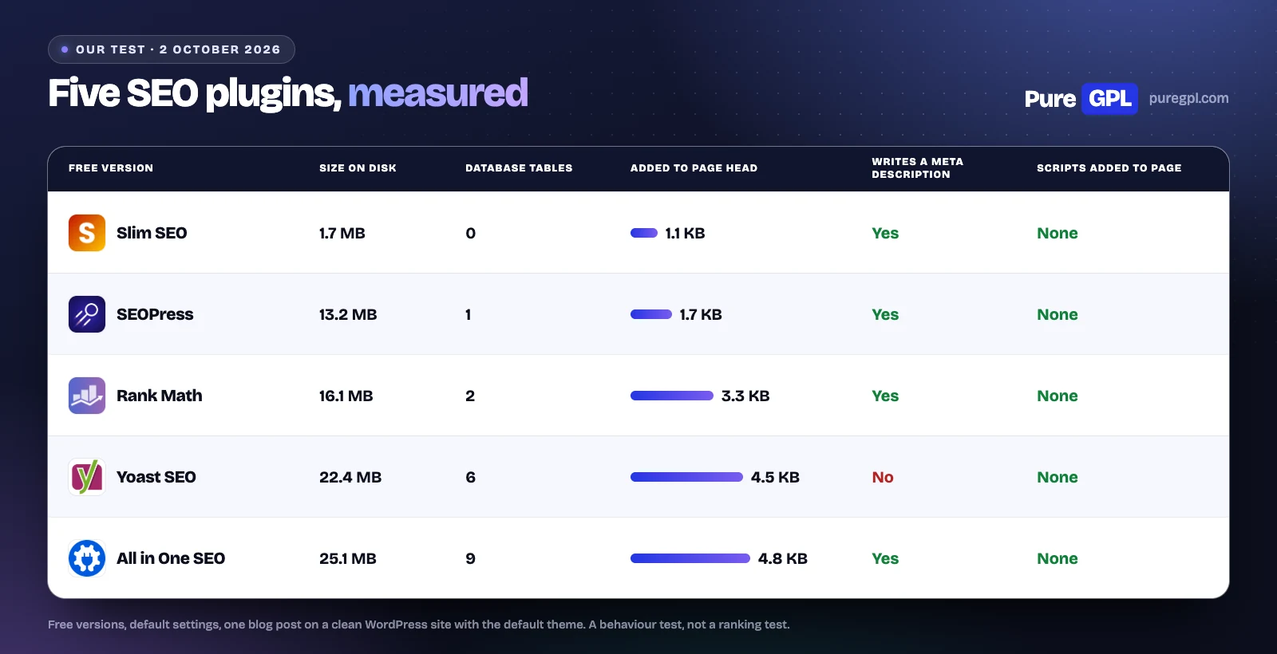Click the Slim SEO 1.1 KB bar
Viewport: 1277px width, 654px height.
pos(644,233)
